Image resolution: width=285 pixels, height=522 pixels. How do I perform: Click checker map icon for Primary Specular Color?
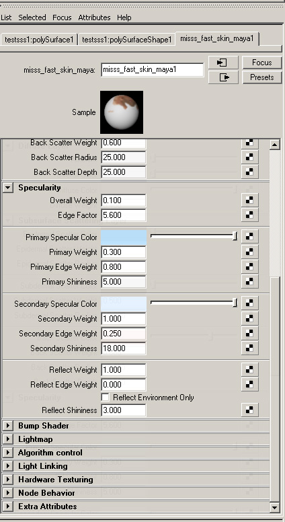[250, 236]
